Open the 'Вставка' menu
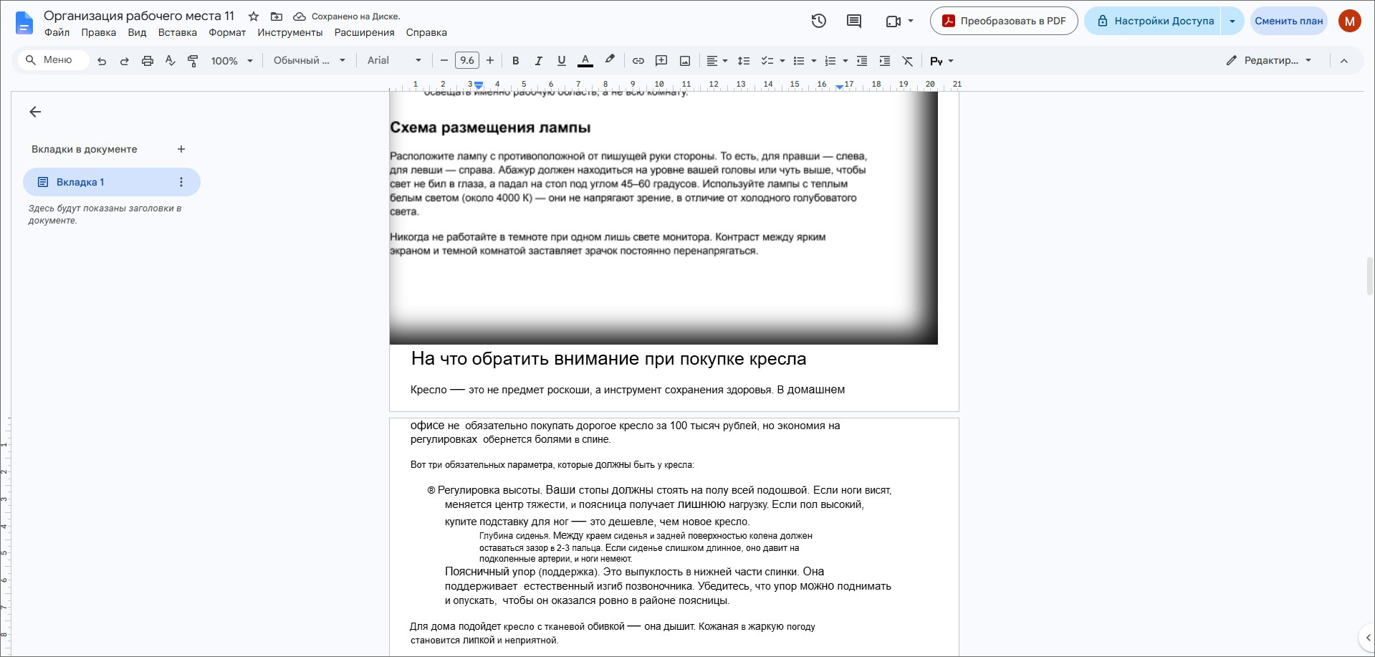This screenshot has height=657, width=1375. [x=178, y=32]
